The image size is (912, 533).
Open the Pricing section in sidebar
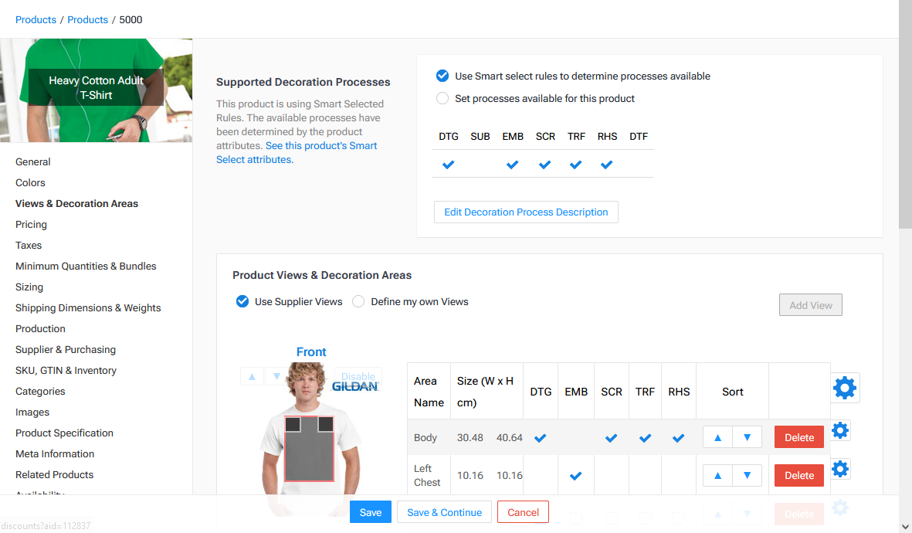point(31,225)
